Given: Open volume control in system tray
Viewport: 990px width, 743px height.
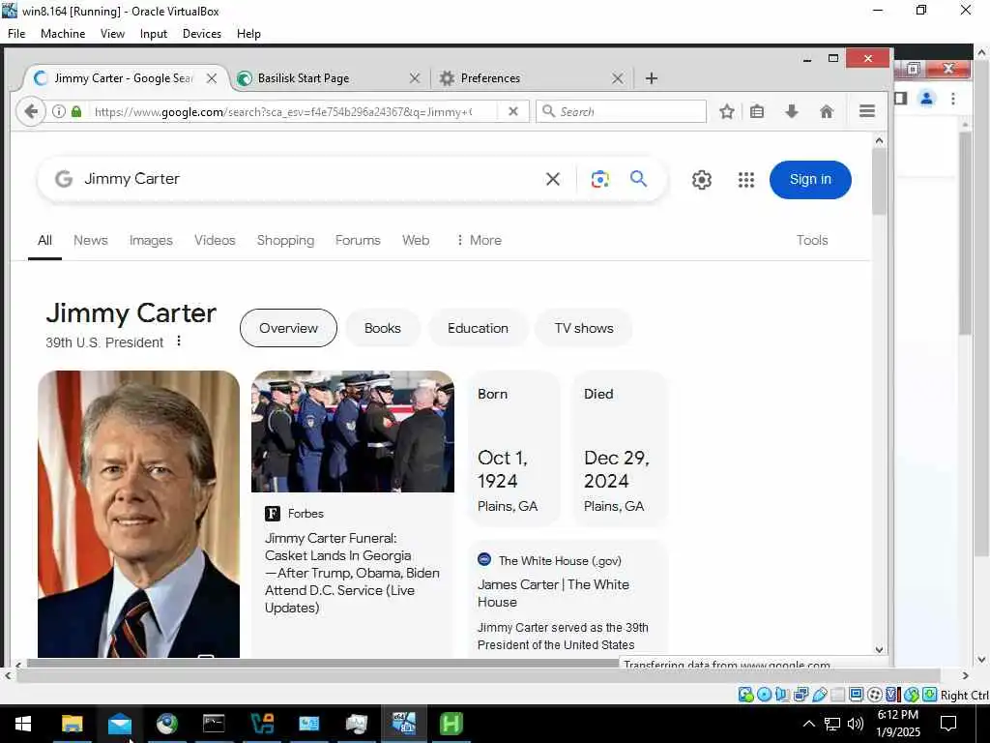Looking at the screenshot, I should (856, 724).
